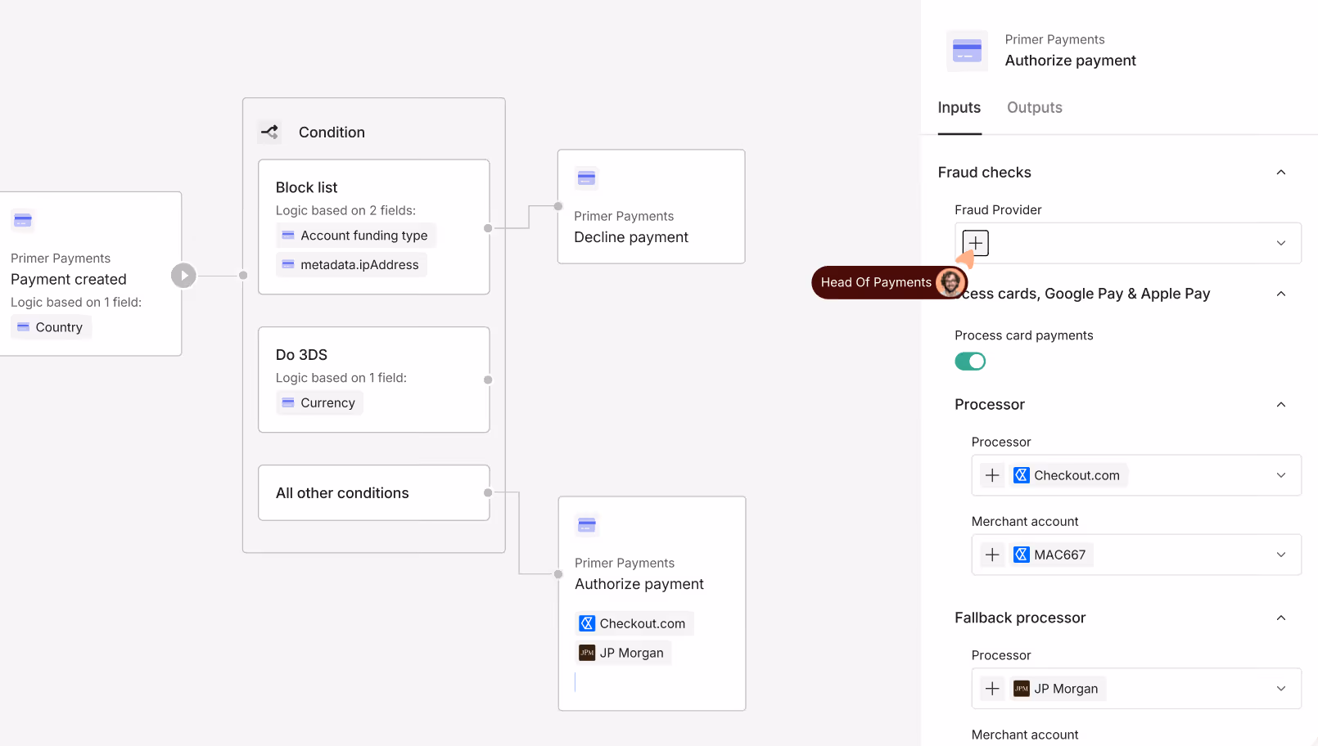Click the Checkout.com logo in the Processor dropdown
Image resolution: width=1318 pixels, height=746 pixels.
(1021, 475)
